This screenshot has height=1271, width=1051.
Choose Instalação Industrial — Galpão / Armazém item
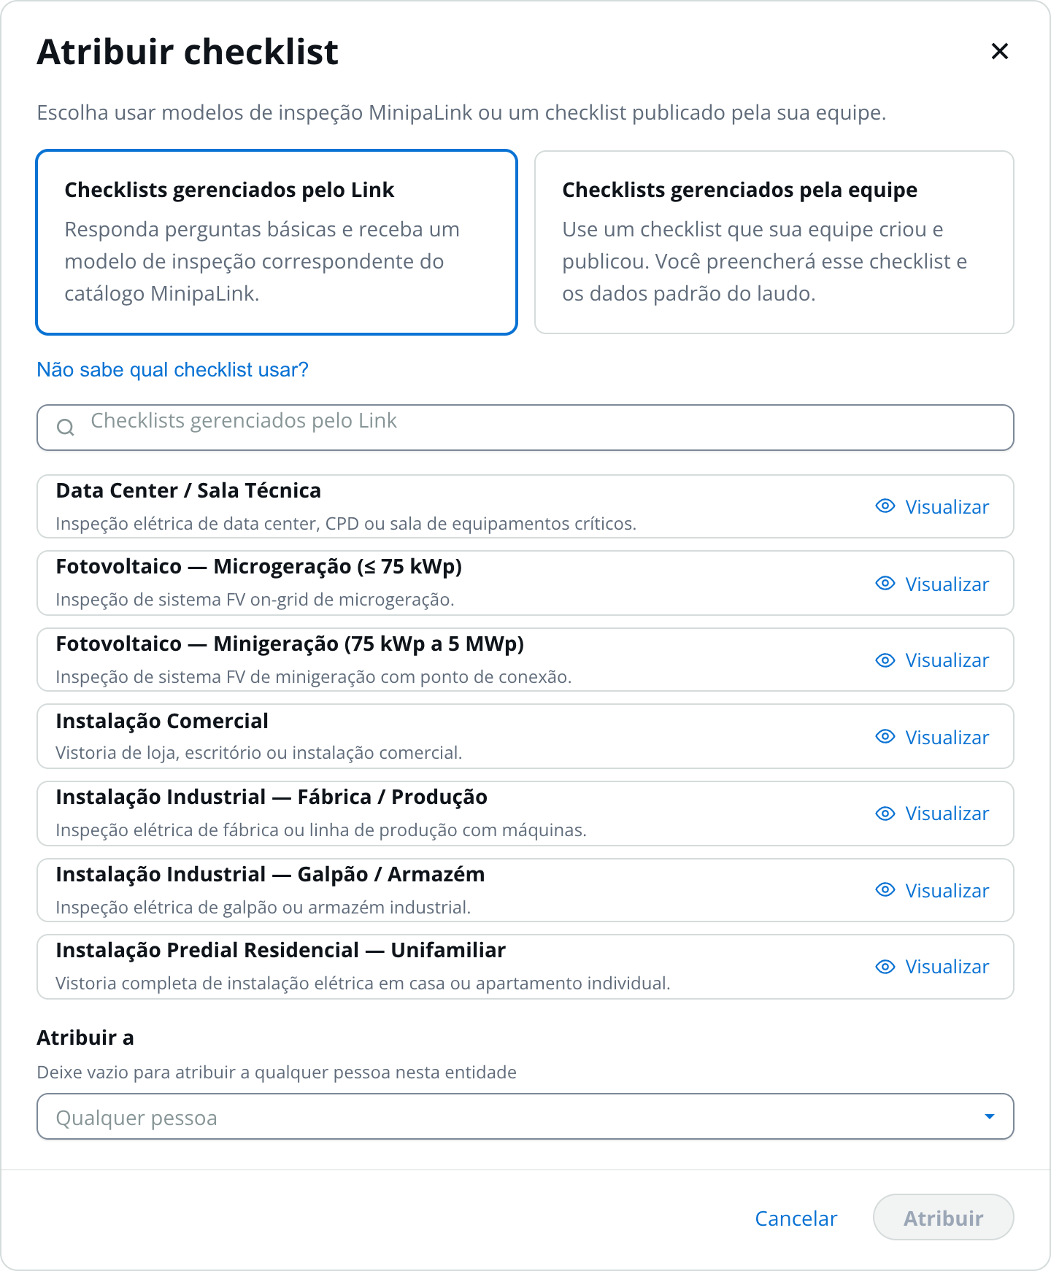[525, 890]
